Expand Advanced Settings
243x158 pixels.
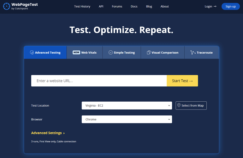(48, 133)
